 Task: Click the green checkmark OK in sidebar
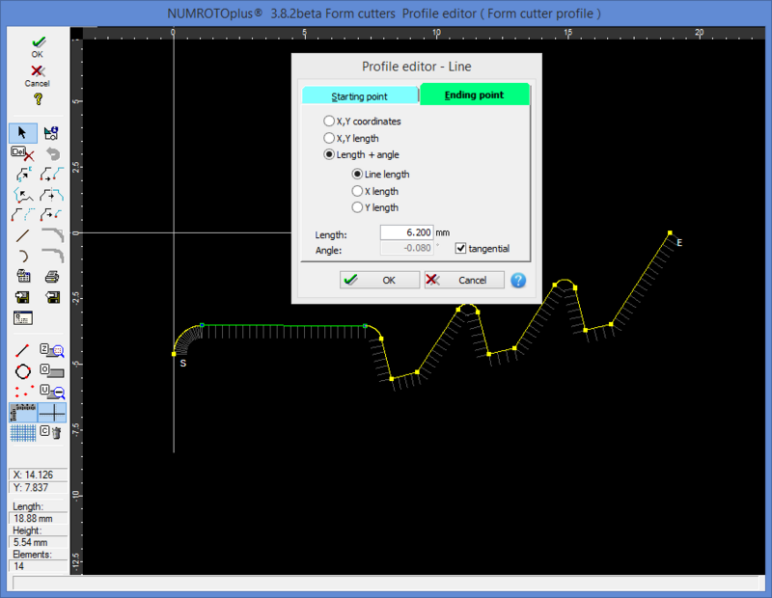pos(38,44)
